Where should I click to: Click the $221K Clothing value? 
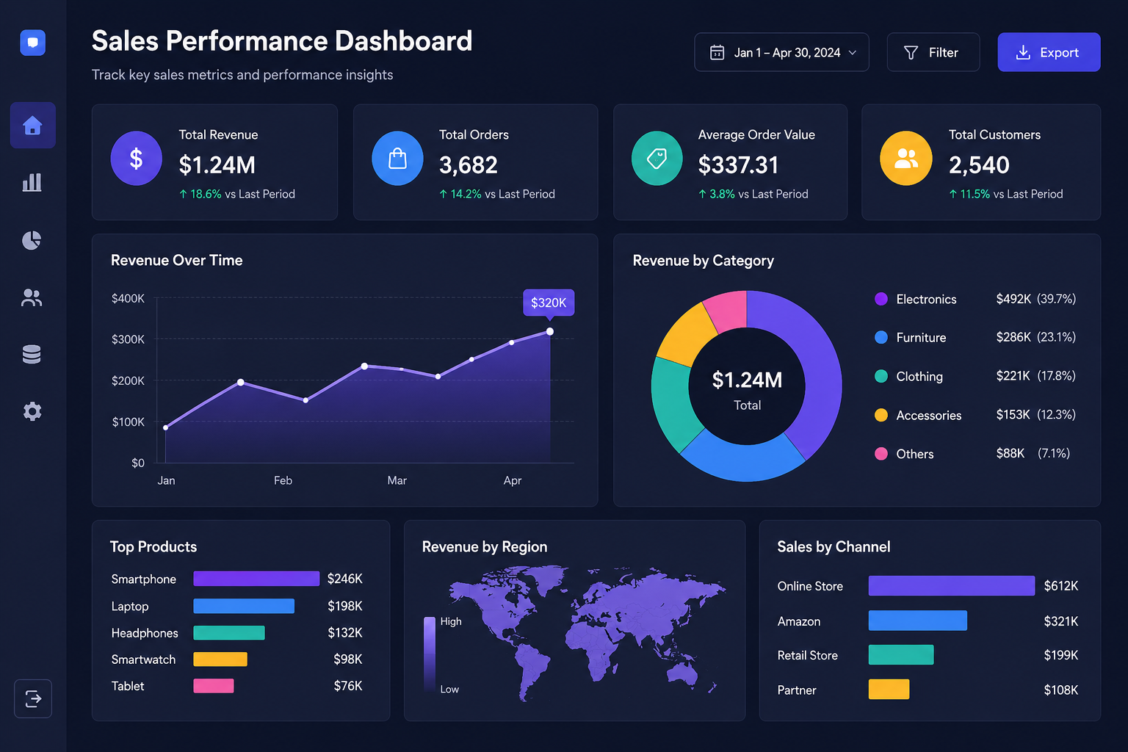(1013, 376)
